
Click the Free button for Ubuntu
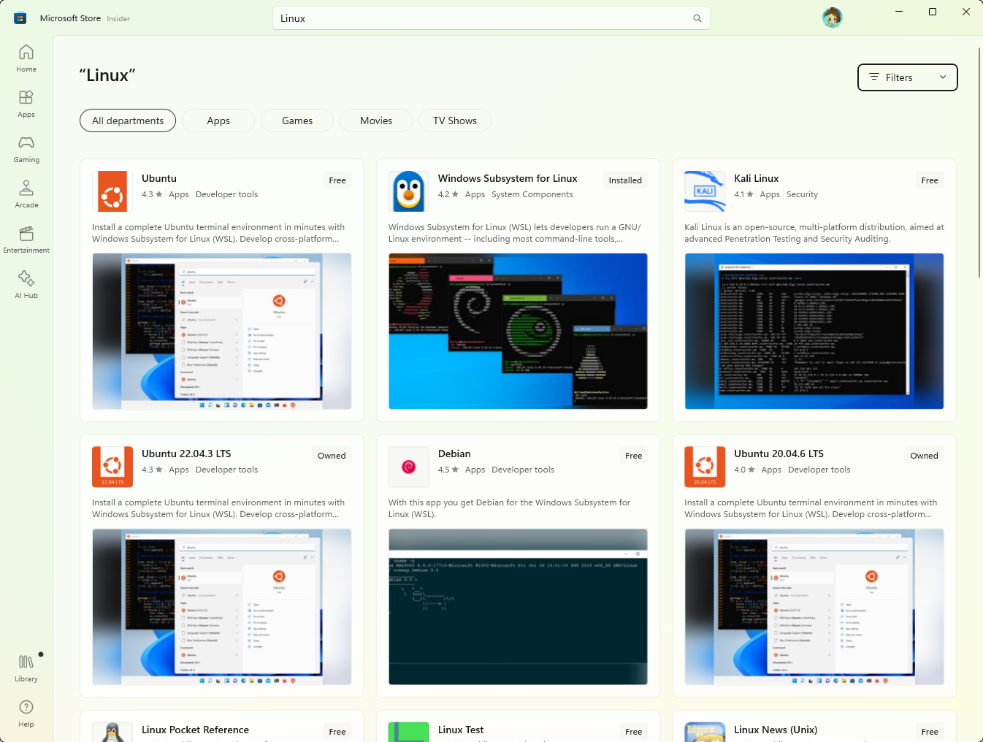pos(337,180)
